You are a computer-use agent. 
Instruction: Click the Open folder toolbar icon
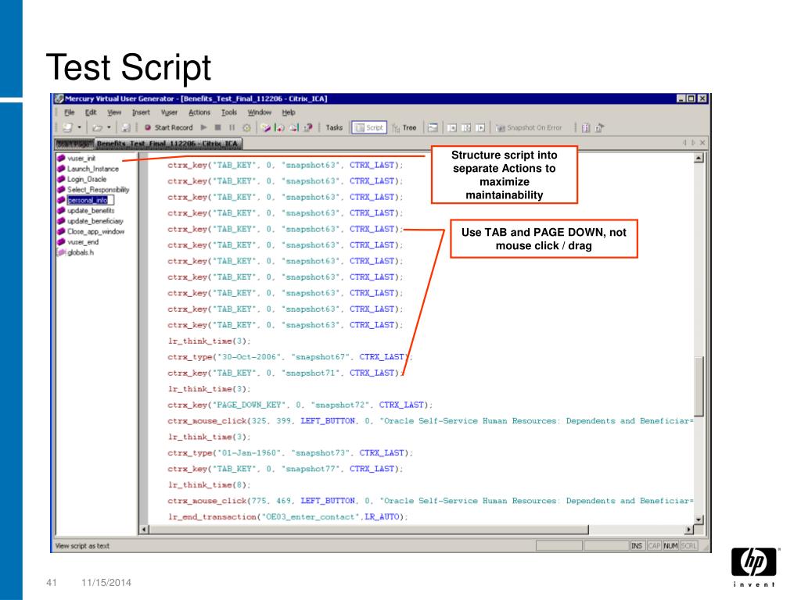pos(98,127)
